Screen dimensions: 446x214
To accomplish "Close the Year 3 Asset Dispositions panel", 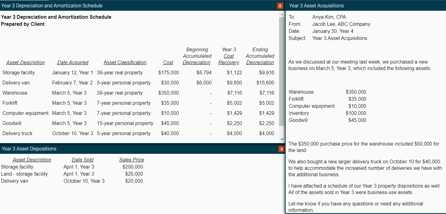I will pos(281,149).
